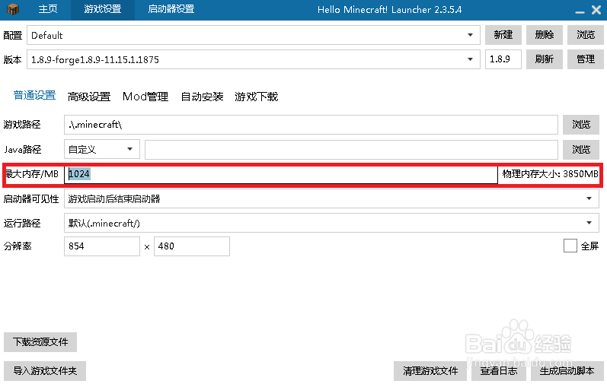Image resolution: width=607 pixels, height=384 pixels.
Task: Expand the 运行路径 默认 dropdown
Action: click(332, 223)
